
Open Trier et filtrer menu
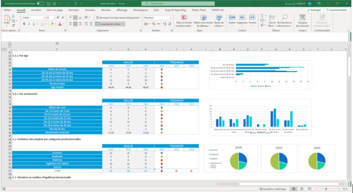[x=272, y=21]
